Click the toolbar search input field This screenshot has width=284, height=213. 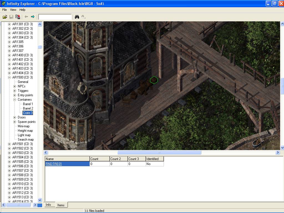click(x=55, y=17)
